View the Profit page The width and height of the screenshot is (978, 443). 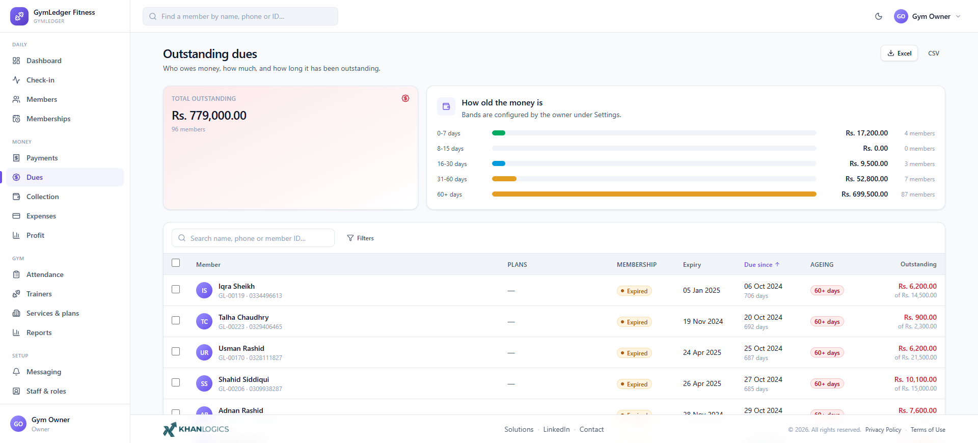click(65, 235)
